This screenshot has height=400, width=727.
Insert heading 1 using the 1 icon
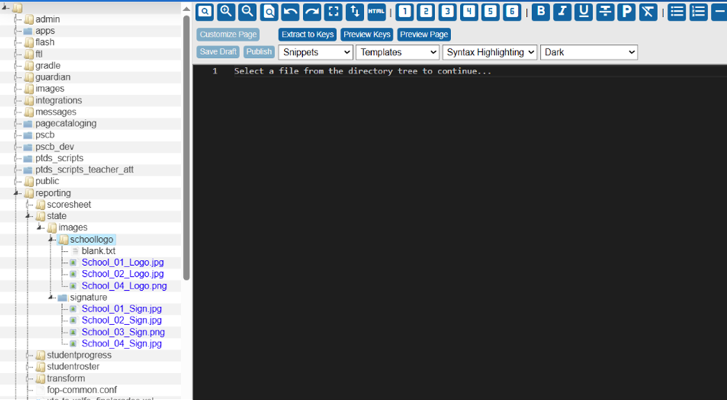coord(405,11)
